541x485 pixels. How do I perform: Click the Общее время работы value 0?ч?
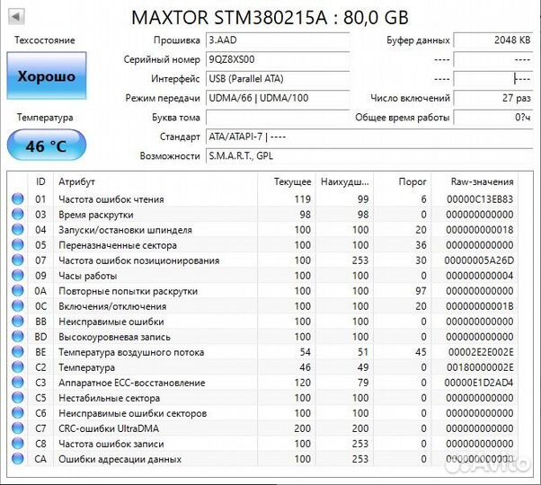tap(493, 117)
